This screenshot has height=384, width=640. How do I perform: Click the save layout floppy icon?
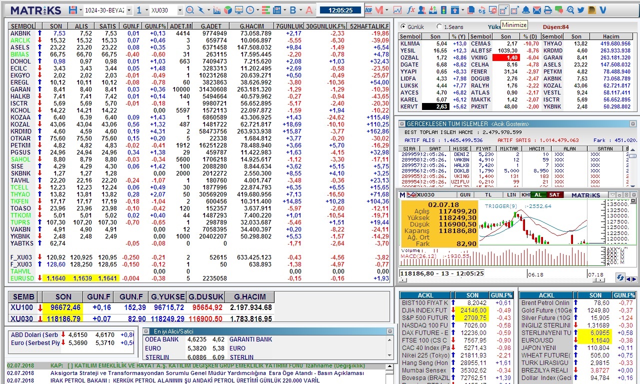pyautogui.click(x=73, y=10)
